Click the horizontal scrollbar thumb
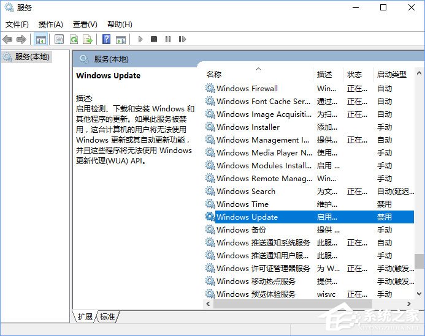 coord(293,304)
